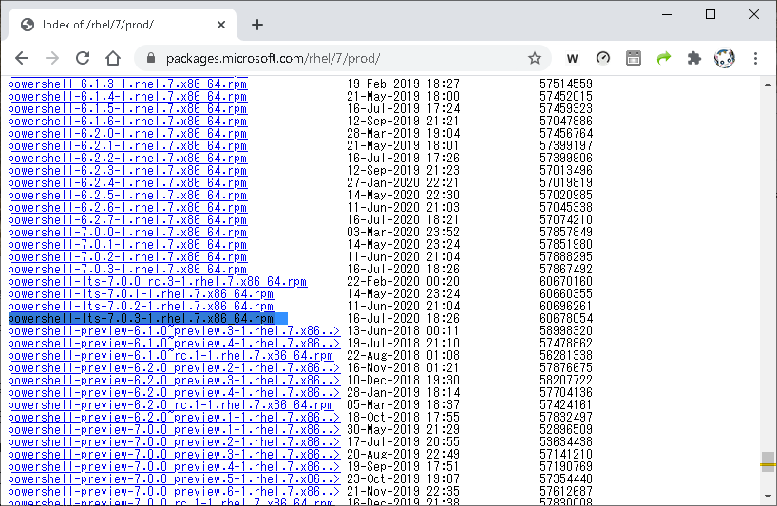The height and width of the screenshot is (506, 777).
Task: Download powershell-6.1.6-1.rhel.7.x86_64.rpm
Action: (x=127, y=122)
